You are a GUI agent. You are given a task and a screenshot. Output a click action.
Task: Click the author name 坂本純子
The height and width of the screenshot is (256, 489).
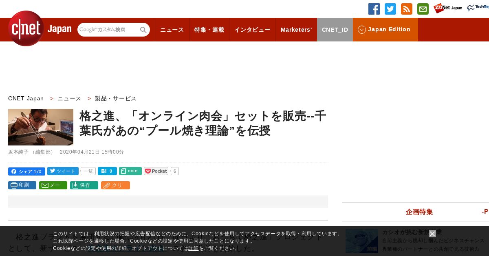18,152
